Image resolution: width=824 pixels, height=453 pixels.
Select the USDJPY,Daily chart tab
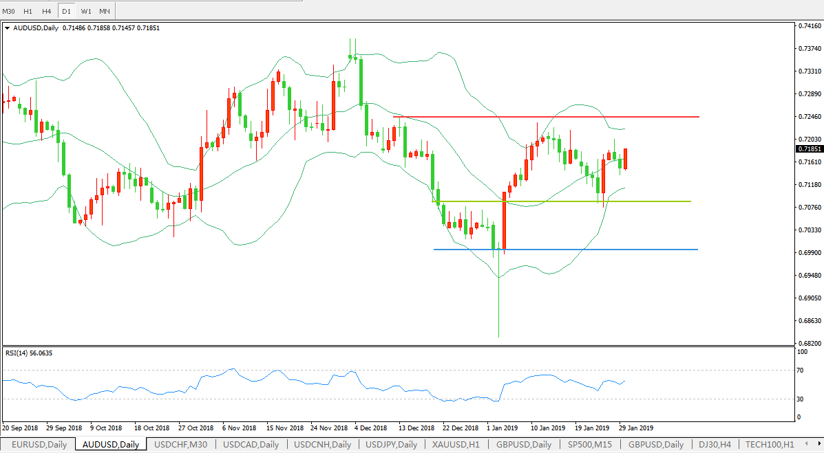[392, 445]
